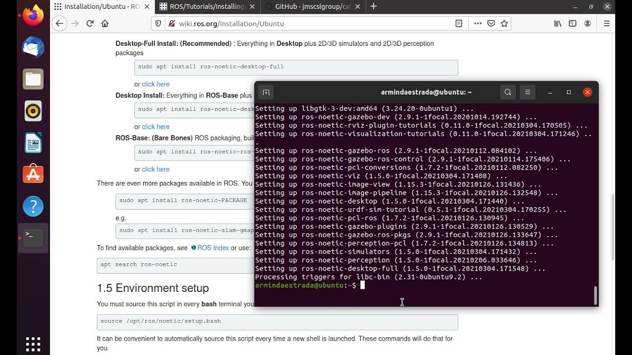Open the ROS Index link
The height and width of the screenshot is (355, 632).
[213, 248]
